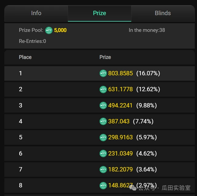
Task: Open the Blinds tab
Action: click(163, 13)
